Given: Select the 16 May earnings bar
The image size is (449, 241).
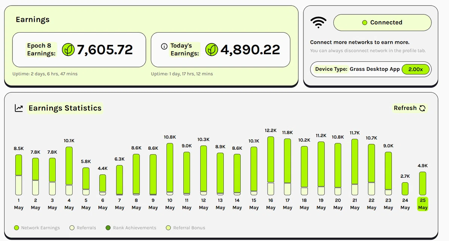Looking at the screenshot, I should 271,166.
